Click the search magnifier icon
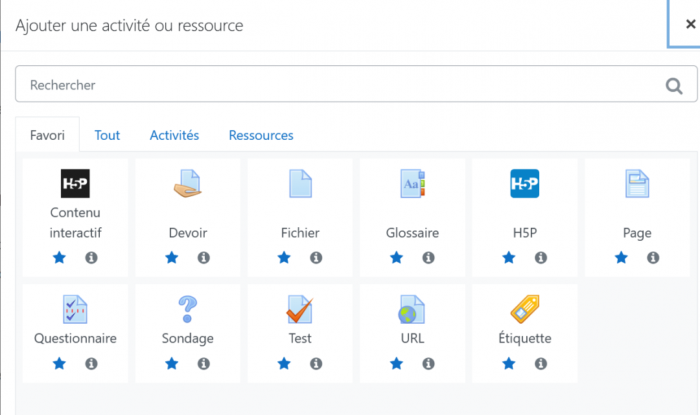 [674, 85]
